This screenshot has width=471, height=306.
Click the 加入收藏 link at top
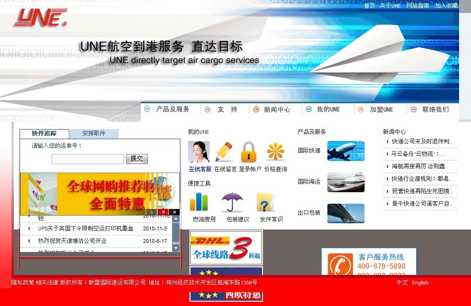tap(446, 6)
